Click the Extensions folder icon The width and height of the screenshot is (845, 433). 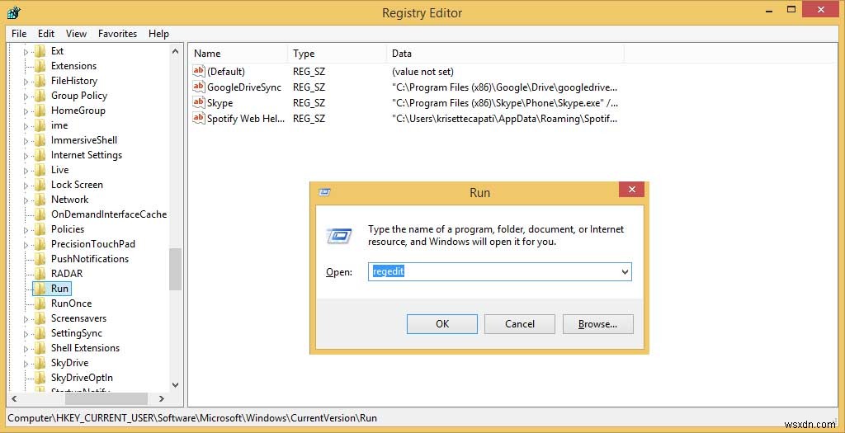[x=40, y=66]
